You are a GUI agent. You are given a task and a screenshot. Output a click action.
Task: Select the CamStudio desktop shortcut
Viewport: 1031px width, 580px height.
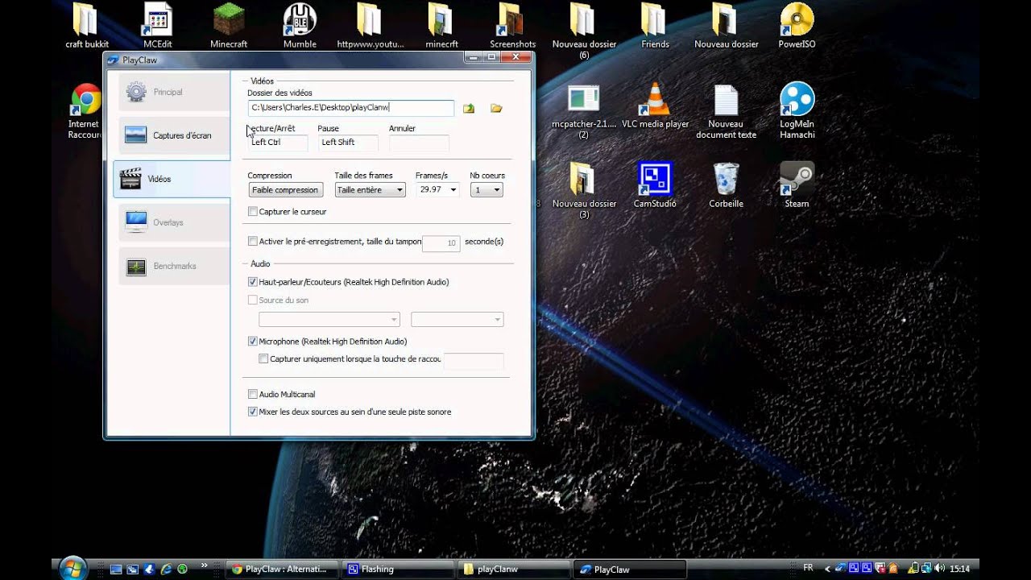click(655, 185)
